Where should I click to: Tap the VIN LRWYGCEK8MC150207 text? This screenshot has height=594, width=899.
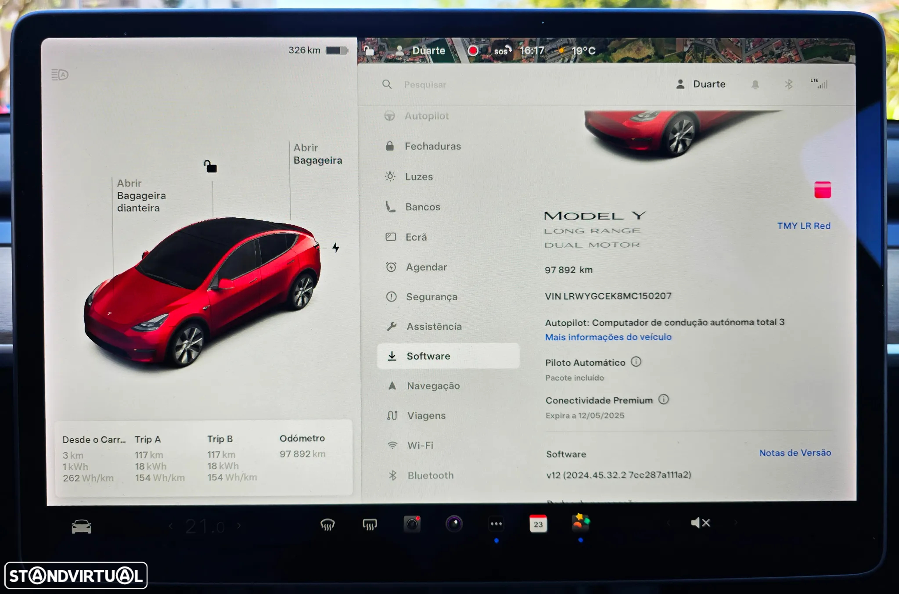click(x=608, y=296)
